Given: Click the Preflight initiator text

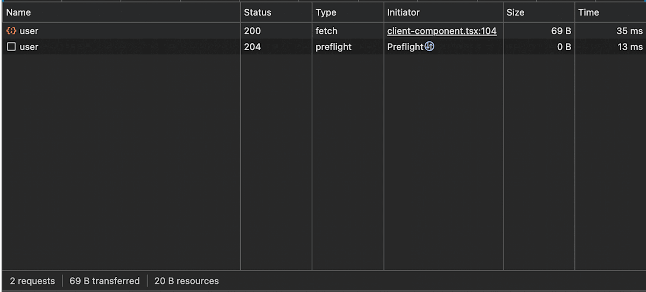Looking at the screenshot, I should (405, 47).
